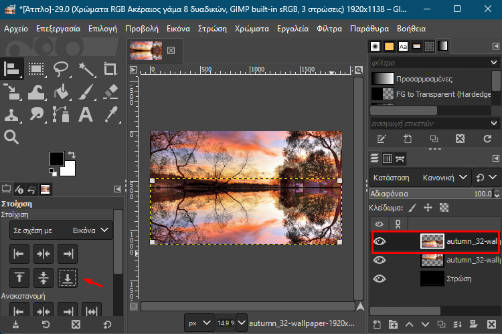Image resolution: width=502 pixels, height=334 pixels.
Task: Select the FG to Transparent (Hardedge) gradient
Action: click(x=430, y=94)
